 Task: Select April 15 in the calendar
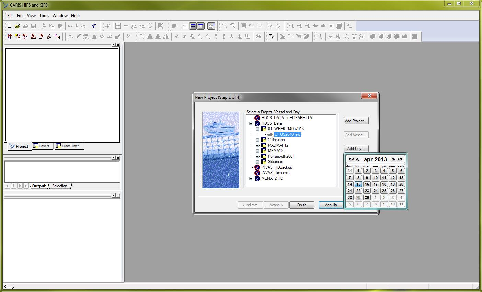click(x=358, y=184)
